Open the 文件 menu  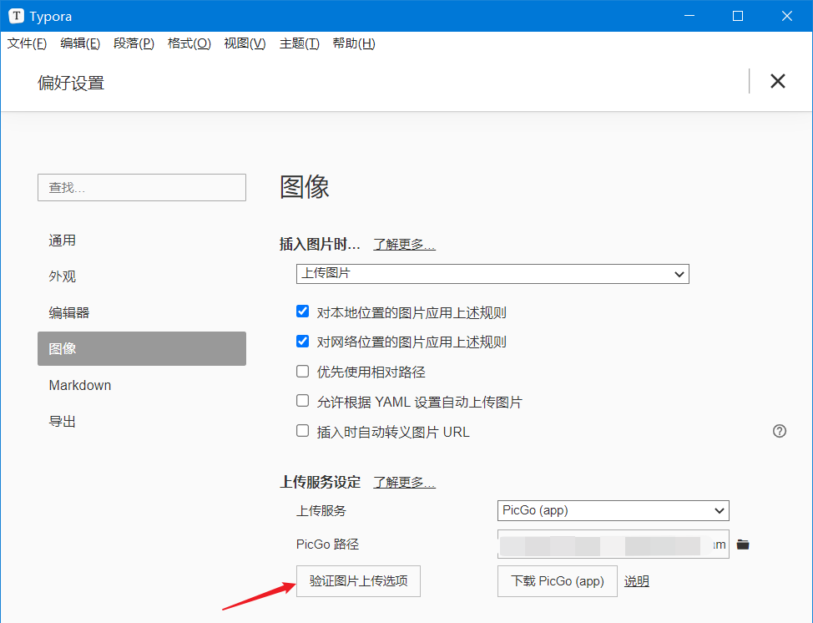26,43
